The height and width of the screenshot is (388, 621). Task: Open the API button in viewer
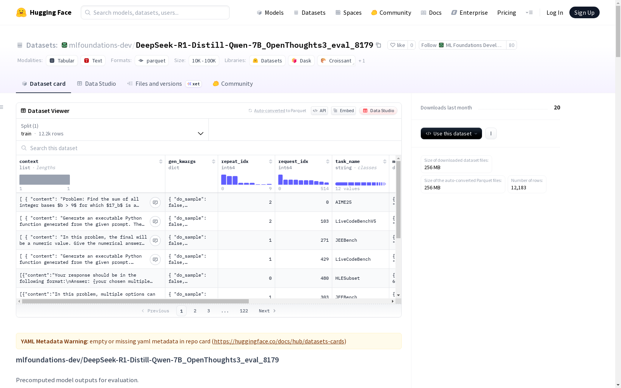(319, 111)
